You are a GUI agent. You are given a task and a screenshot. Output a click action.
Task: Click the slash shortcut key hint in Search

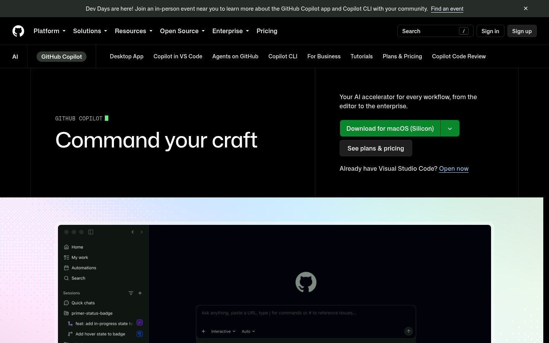(464, 31)
